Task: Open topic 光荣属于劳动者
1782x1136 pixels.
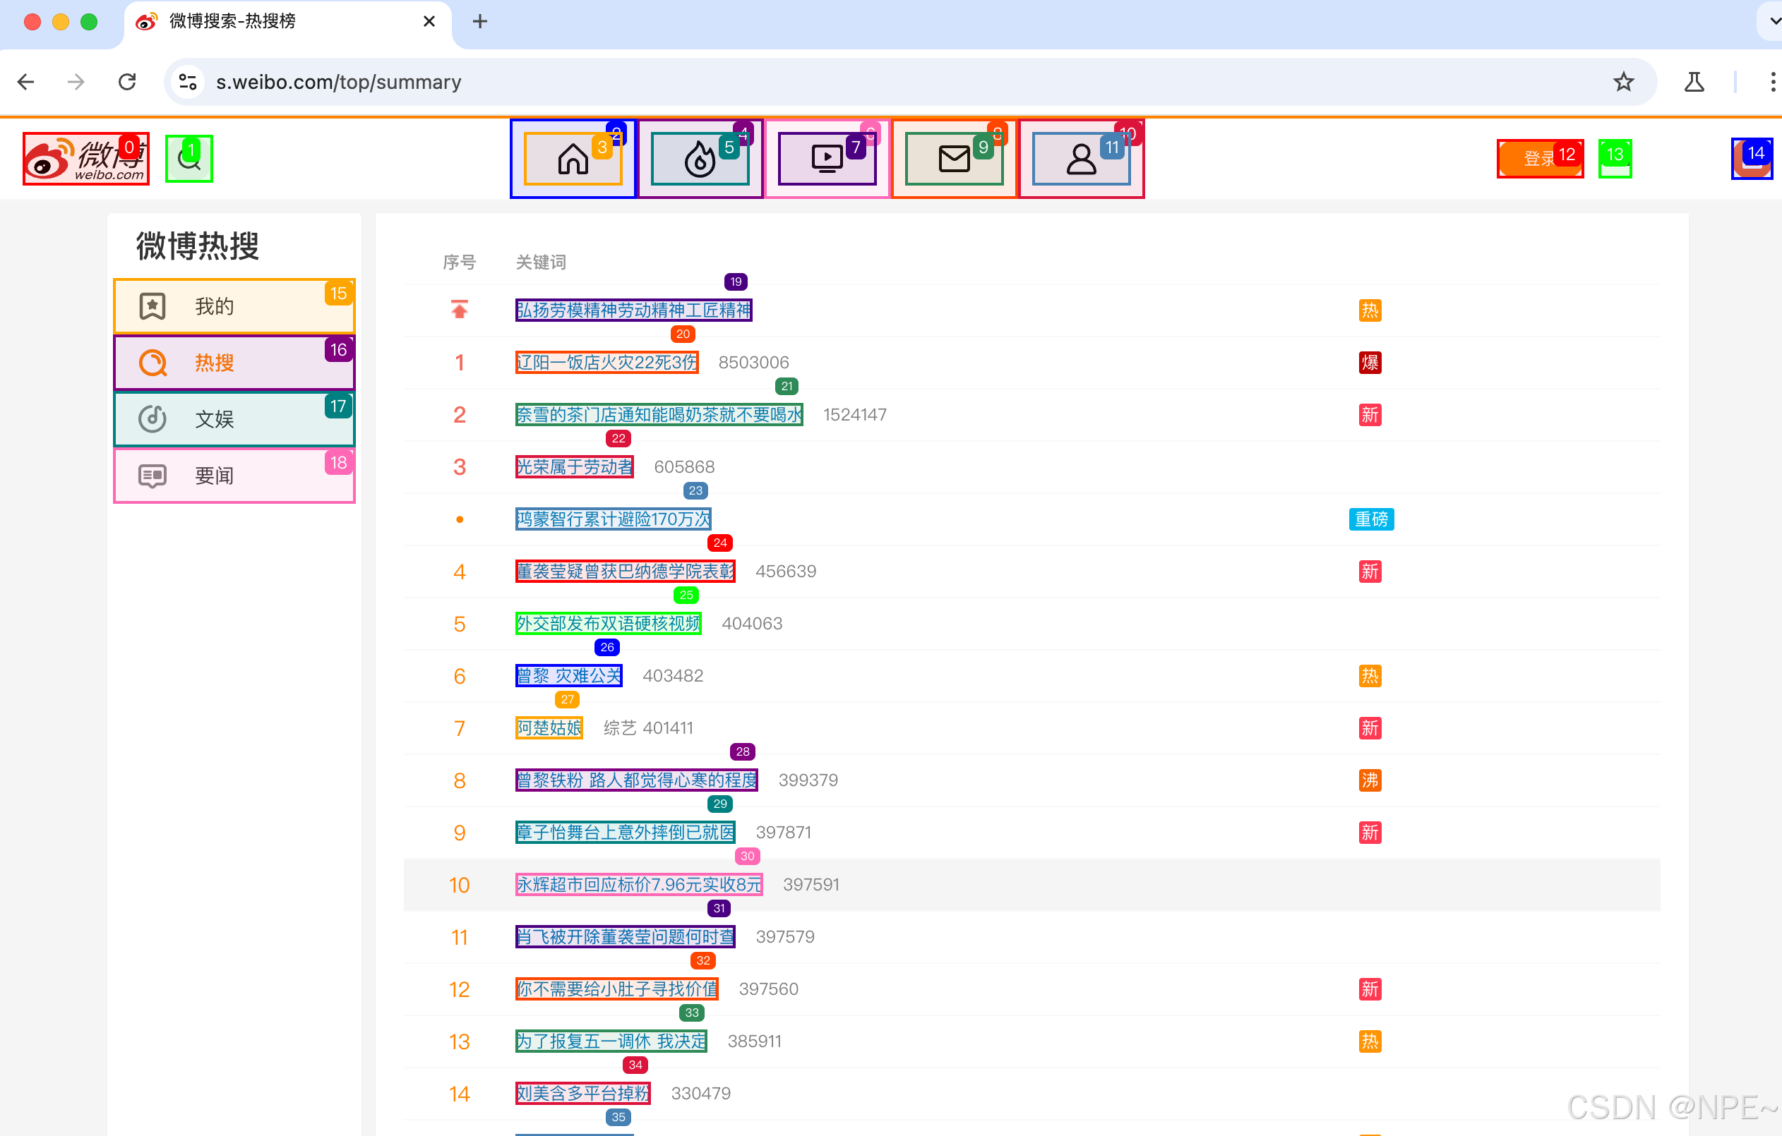Action: [x=574, y=466]
